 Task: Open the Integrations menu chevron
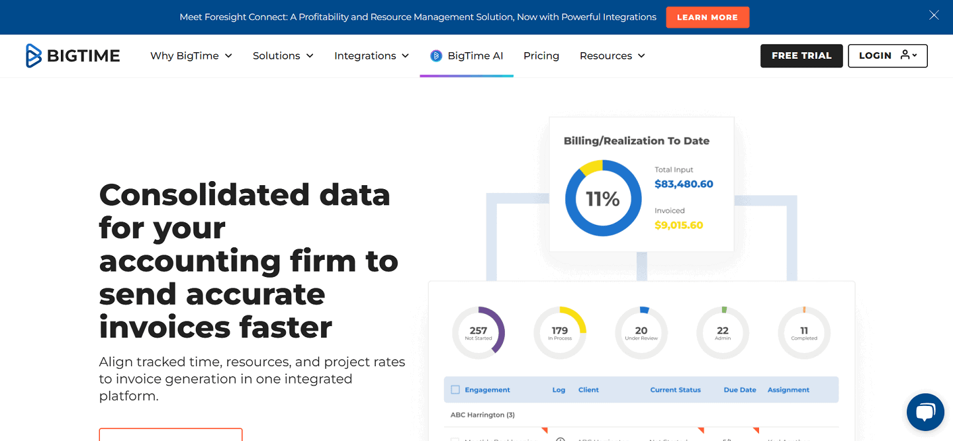tap(407, 56)
